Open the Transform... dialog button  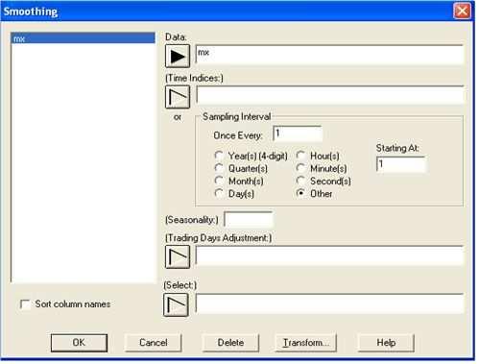pos(306,343)
